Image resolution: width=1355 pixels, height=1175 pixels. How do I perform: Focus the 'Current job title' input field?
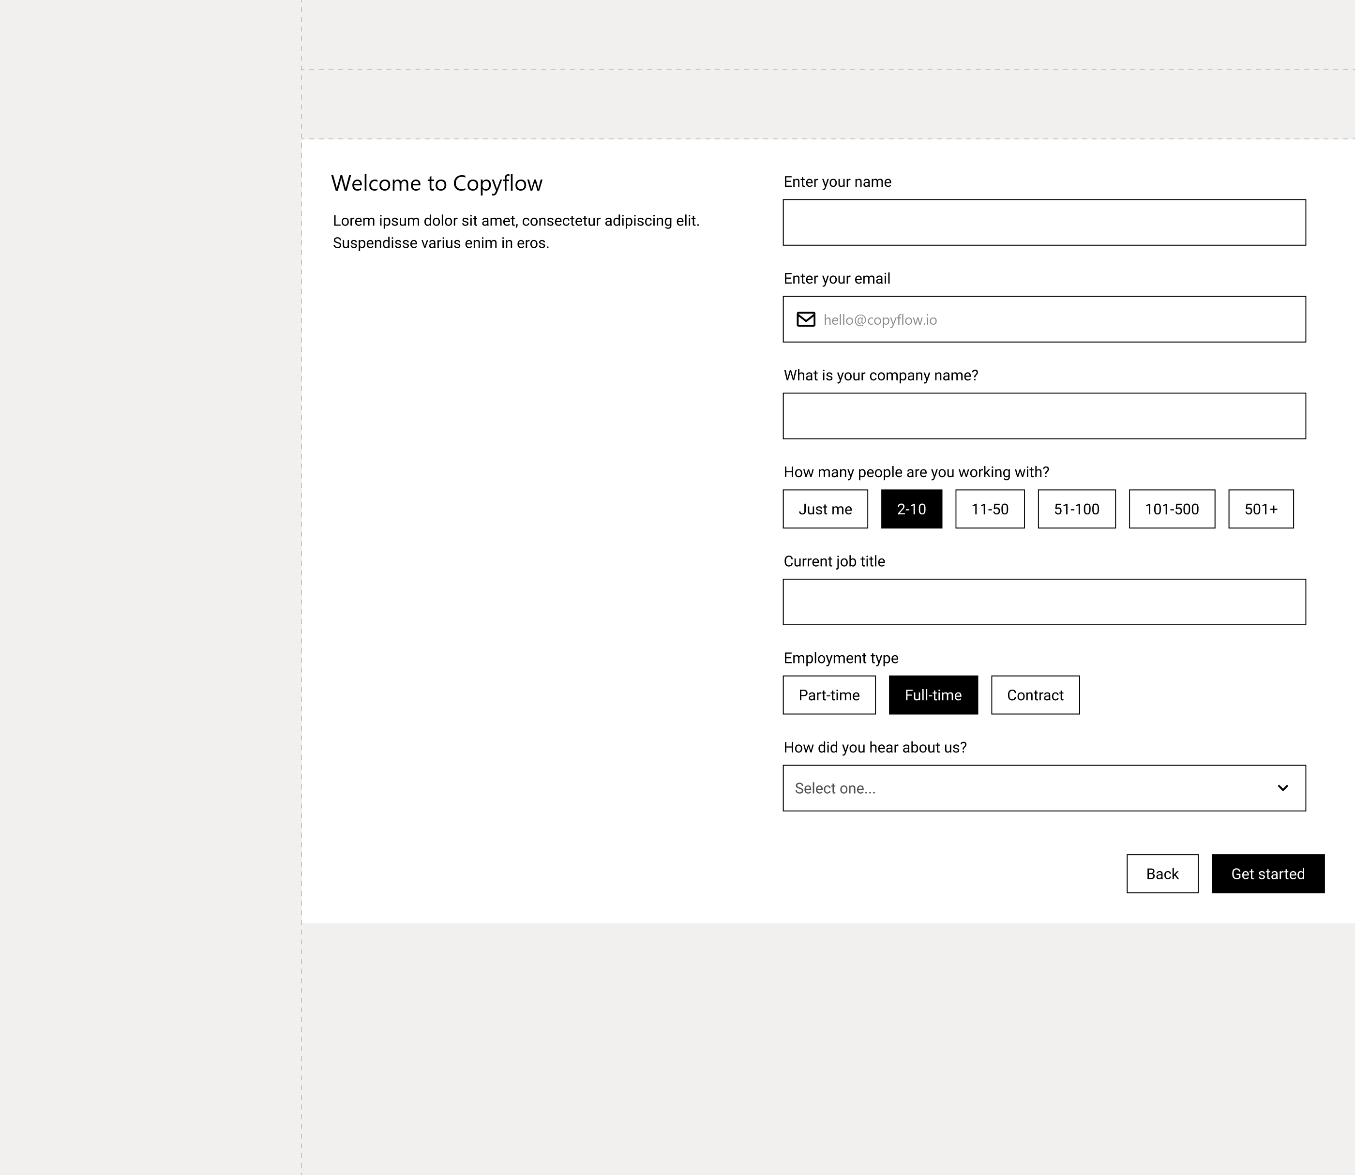point(1044,602)
